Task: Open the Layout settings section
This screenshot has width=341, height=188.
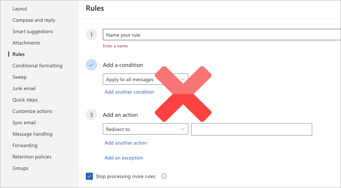Action: 20,9
